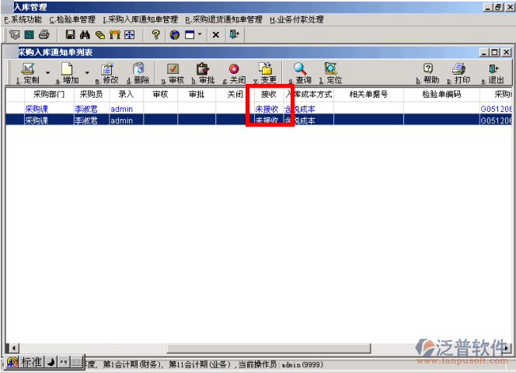Viewport: 516px width, 373px height.
Task: Click the 审核 column header
Action: pos(160,95)
